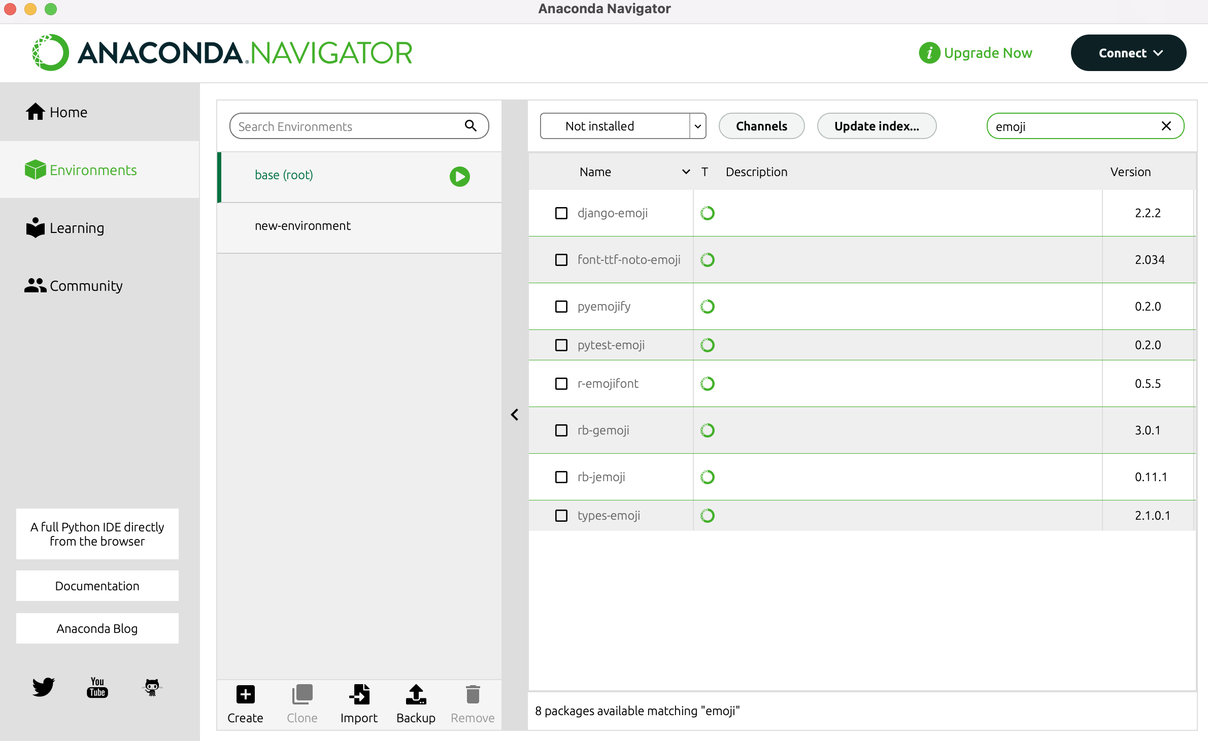The width and height of the screenshot is (1208, 741).
Task: Click version 2.034 cell
Action: (1150, 260)
